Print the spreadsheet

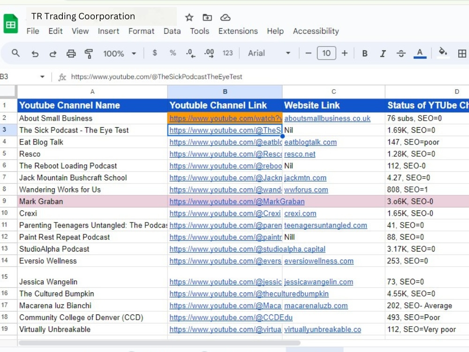(x=71, y=54)
